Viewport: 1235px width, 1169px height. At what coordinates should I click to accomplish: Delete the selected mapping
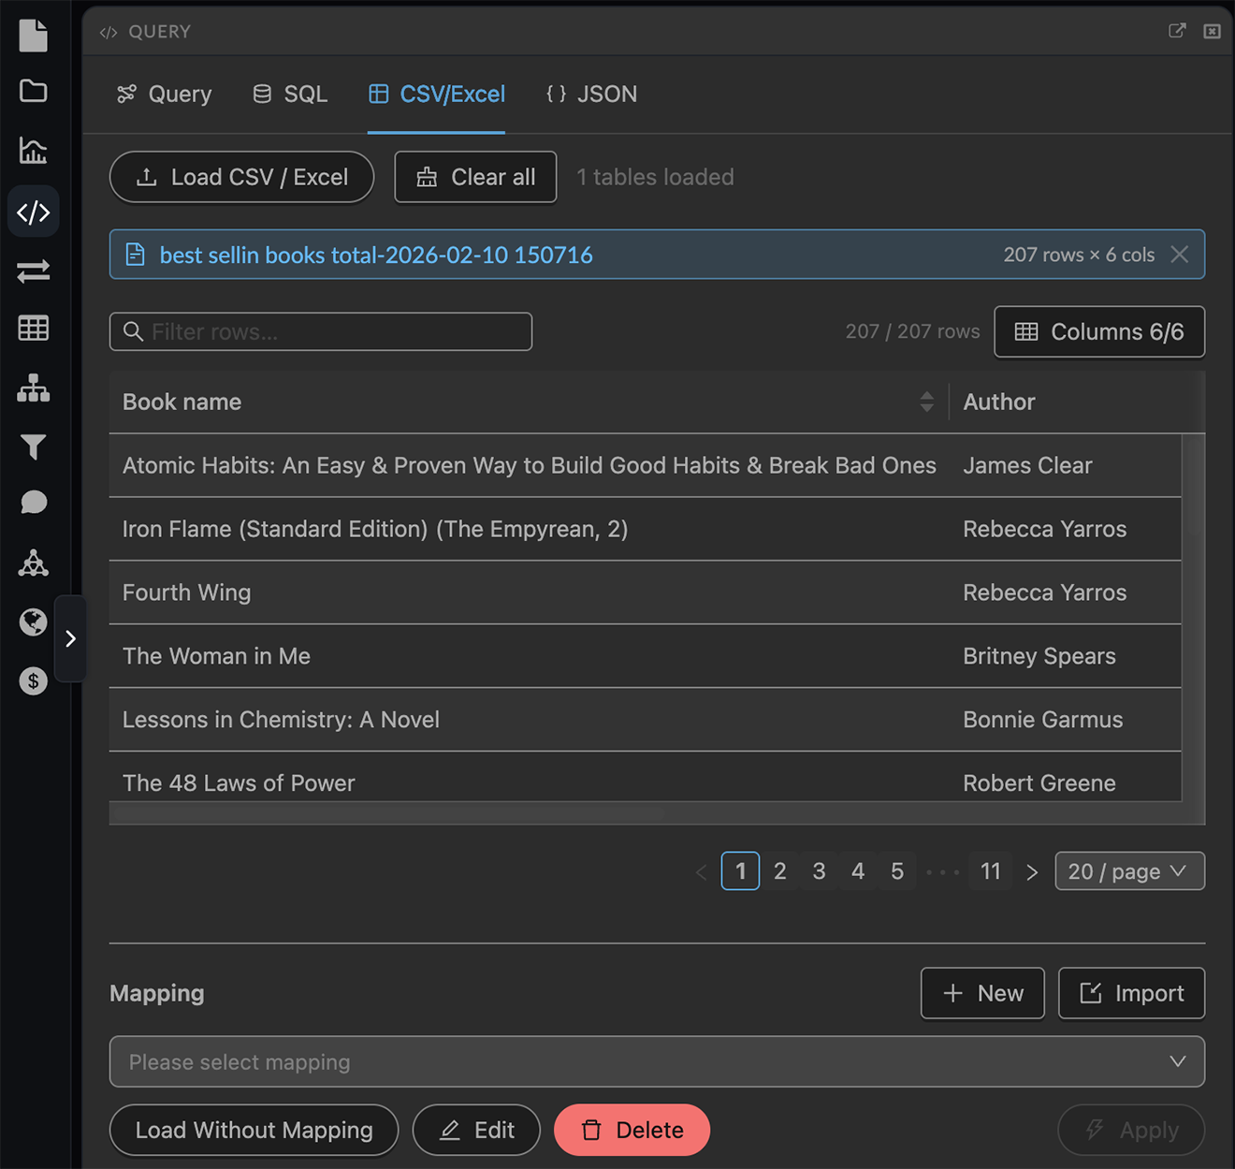[x=632, y=1130]
